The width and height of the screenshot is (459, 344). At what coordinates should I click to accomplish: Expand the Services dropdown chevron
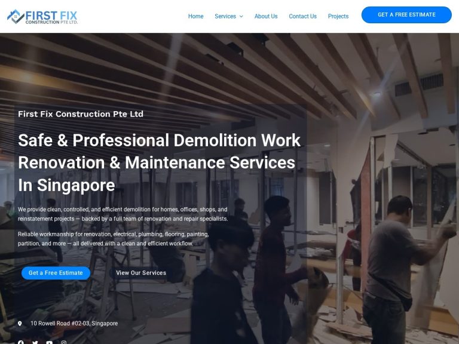pos(241,16)
